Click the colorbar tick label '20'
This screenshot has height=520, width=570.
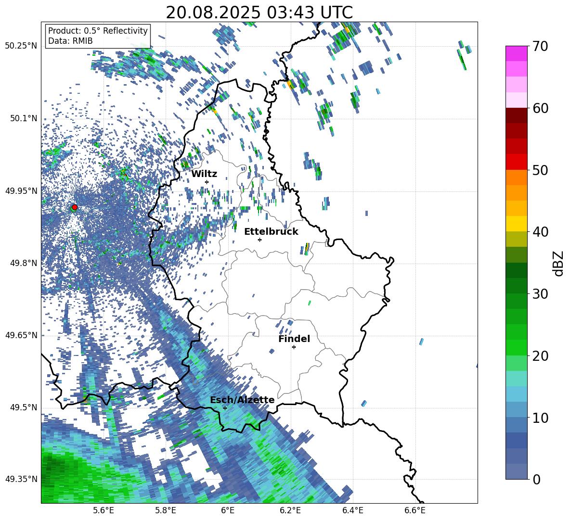(x=540, y=355)
